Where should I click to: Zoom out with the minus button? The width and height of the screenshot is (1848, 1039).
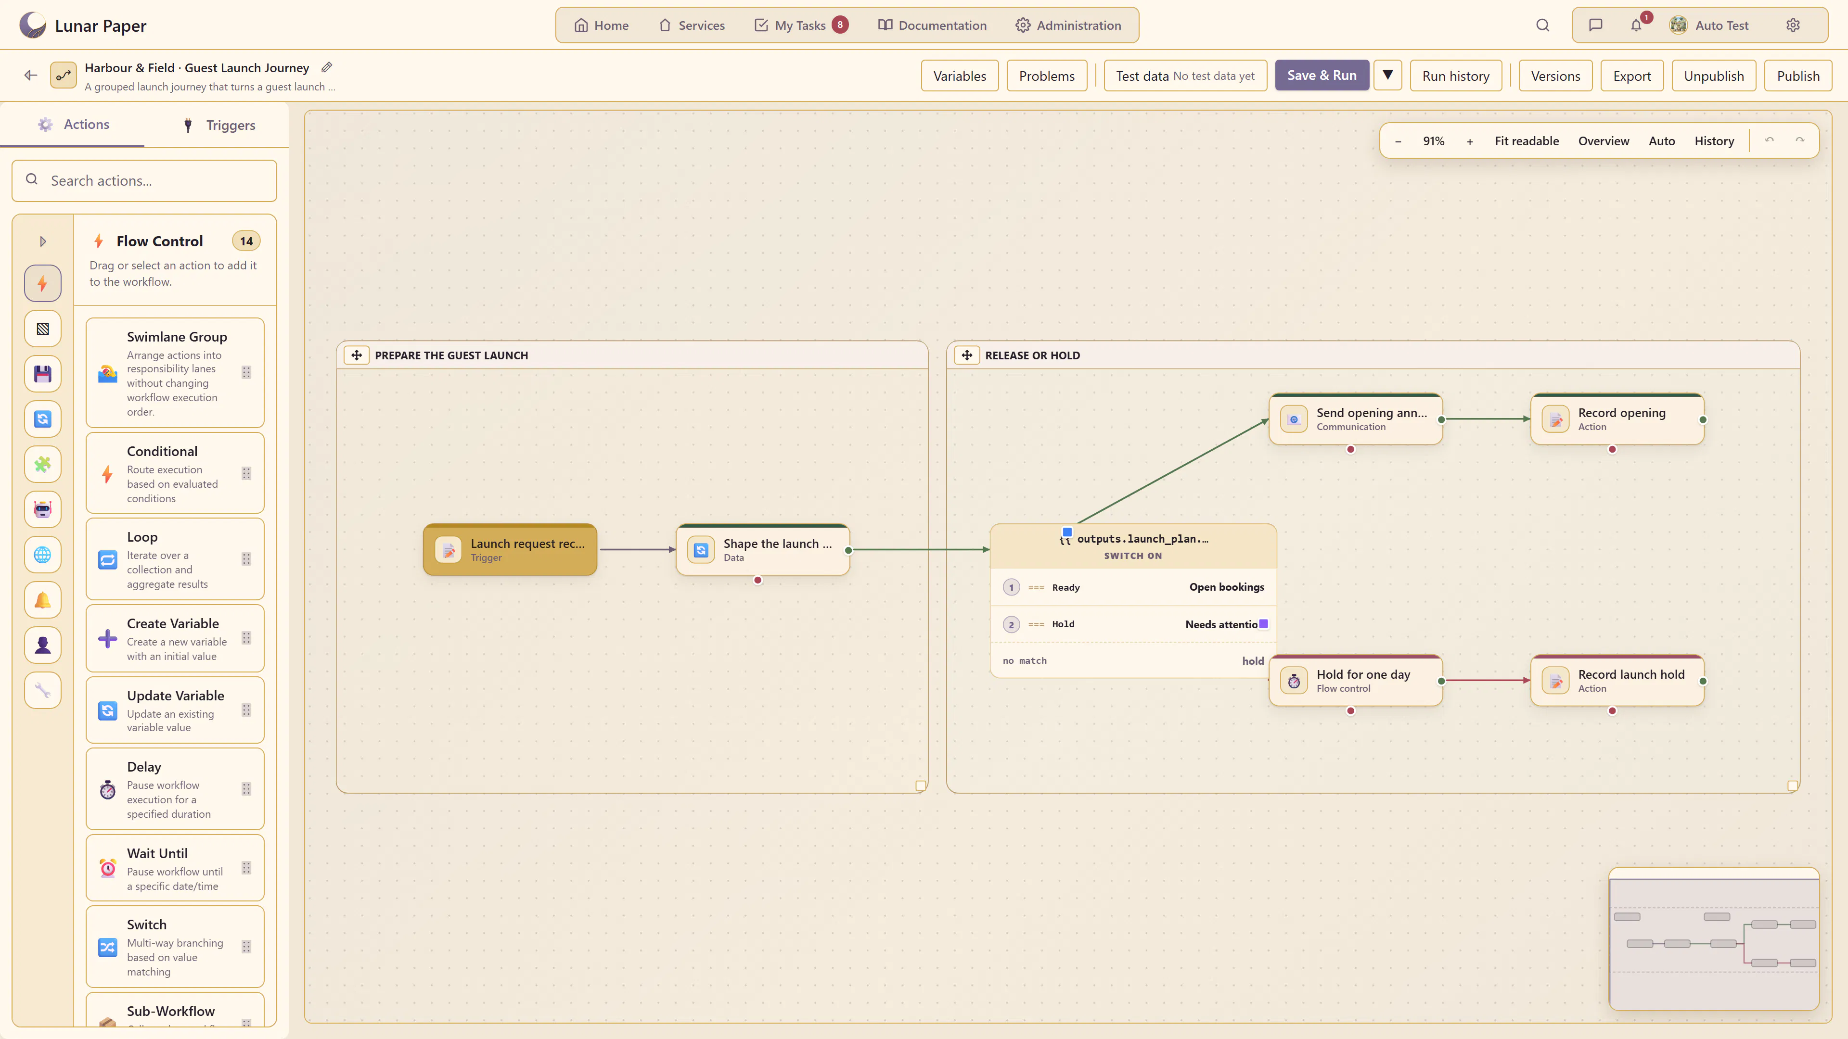tap(1398, 141)
